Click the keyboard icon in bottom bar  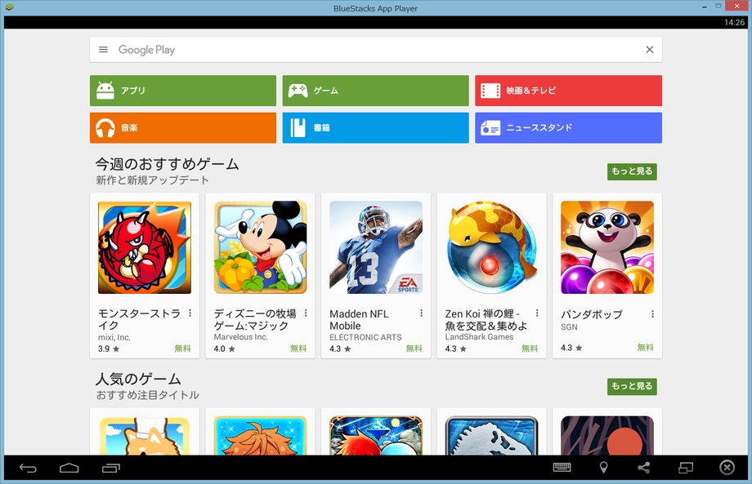pyautogui.click(x=562, y=468)
